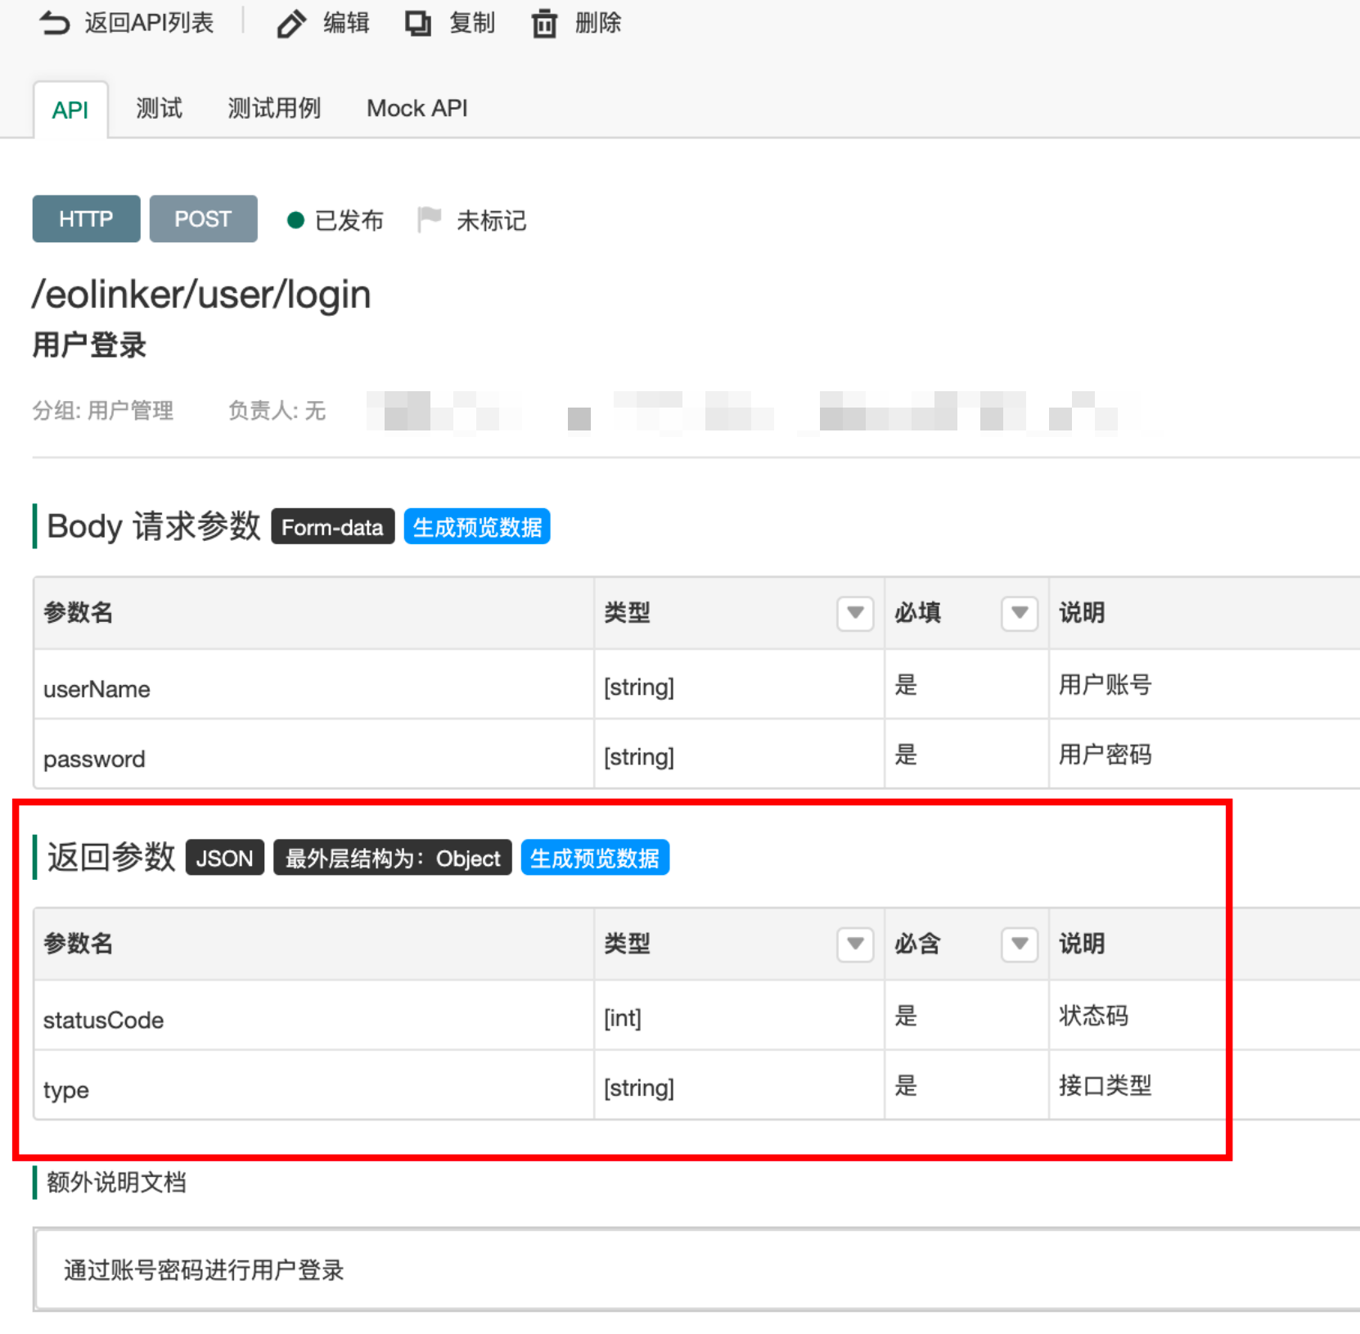
Task: Switch to the 测试用例 tab
Action: click(x=274, y=108)
